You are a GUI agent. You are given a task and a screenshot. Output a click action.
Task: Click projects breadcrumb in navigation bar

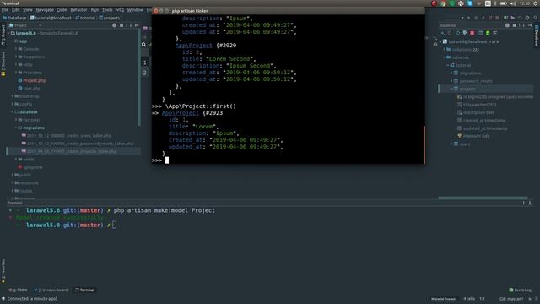pos(110,18)
